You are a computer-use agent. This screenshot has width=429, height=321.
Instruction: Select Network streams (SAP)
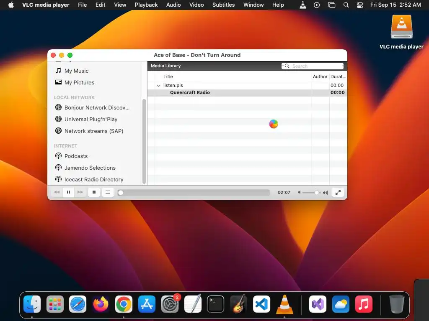pyautogui.click(x=94, y=131)
